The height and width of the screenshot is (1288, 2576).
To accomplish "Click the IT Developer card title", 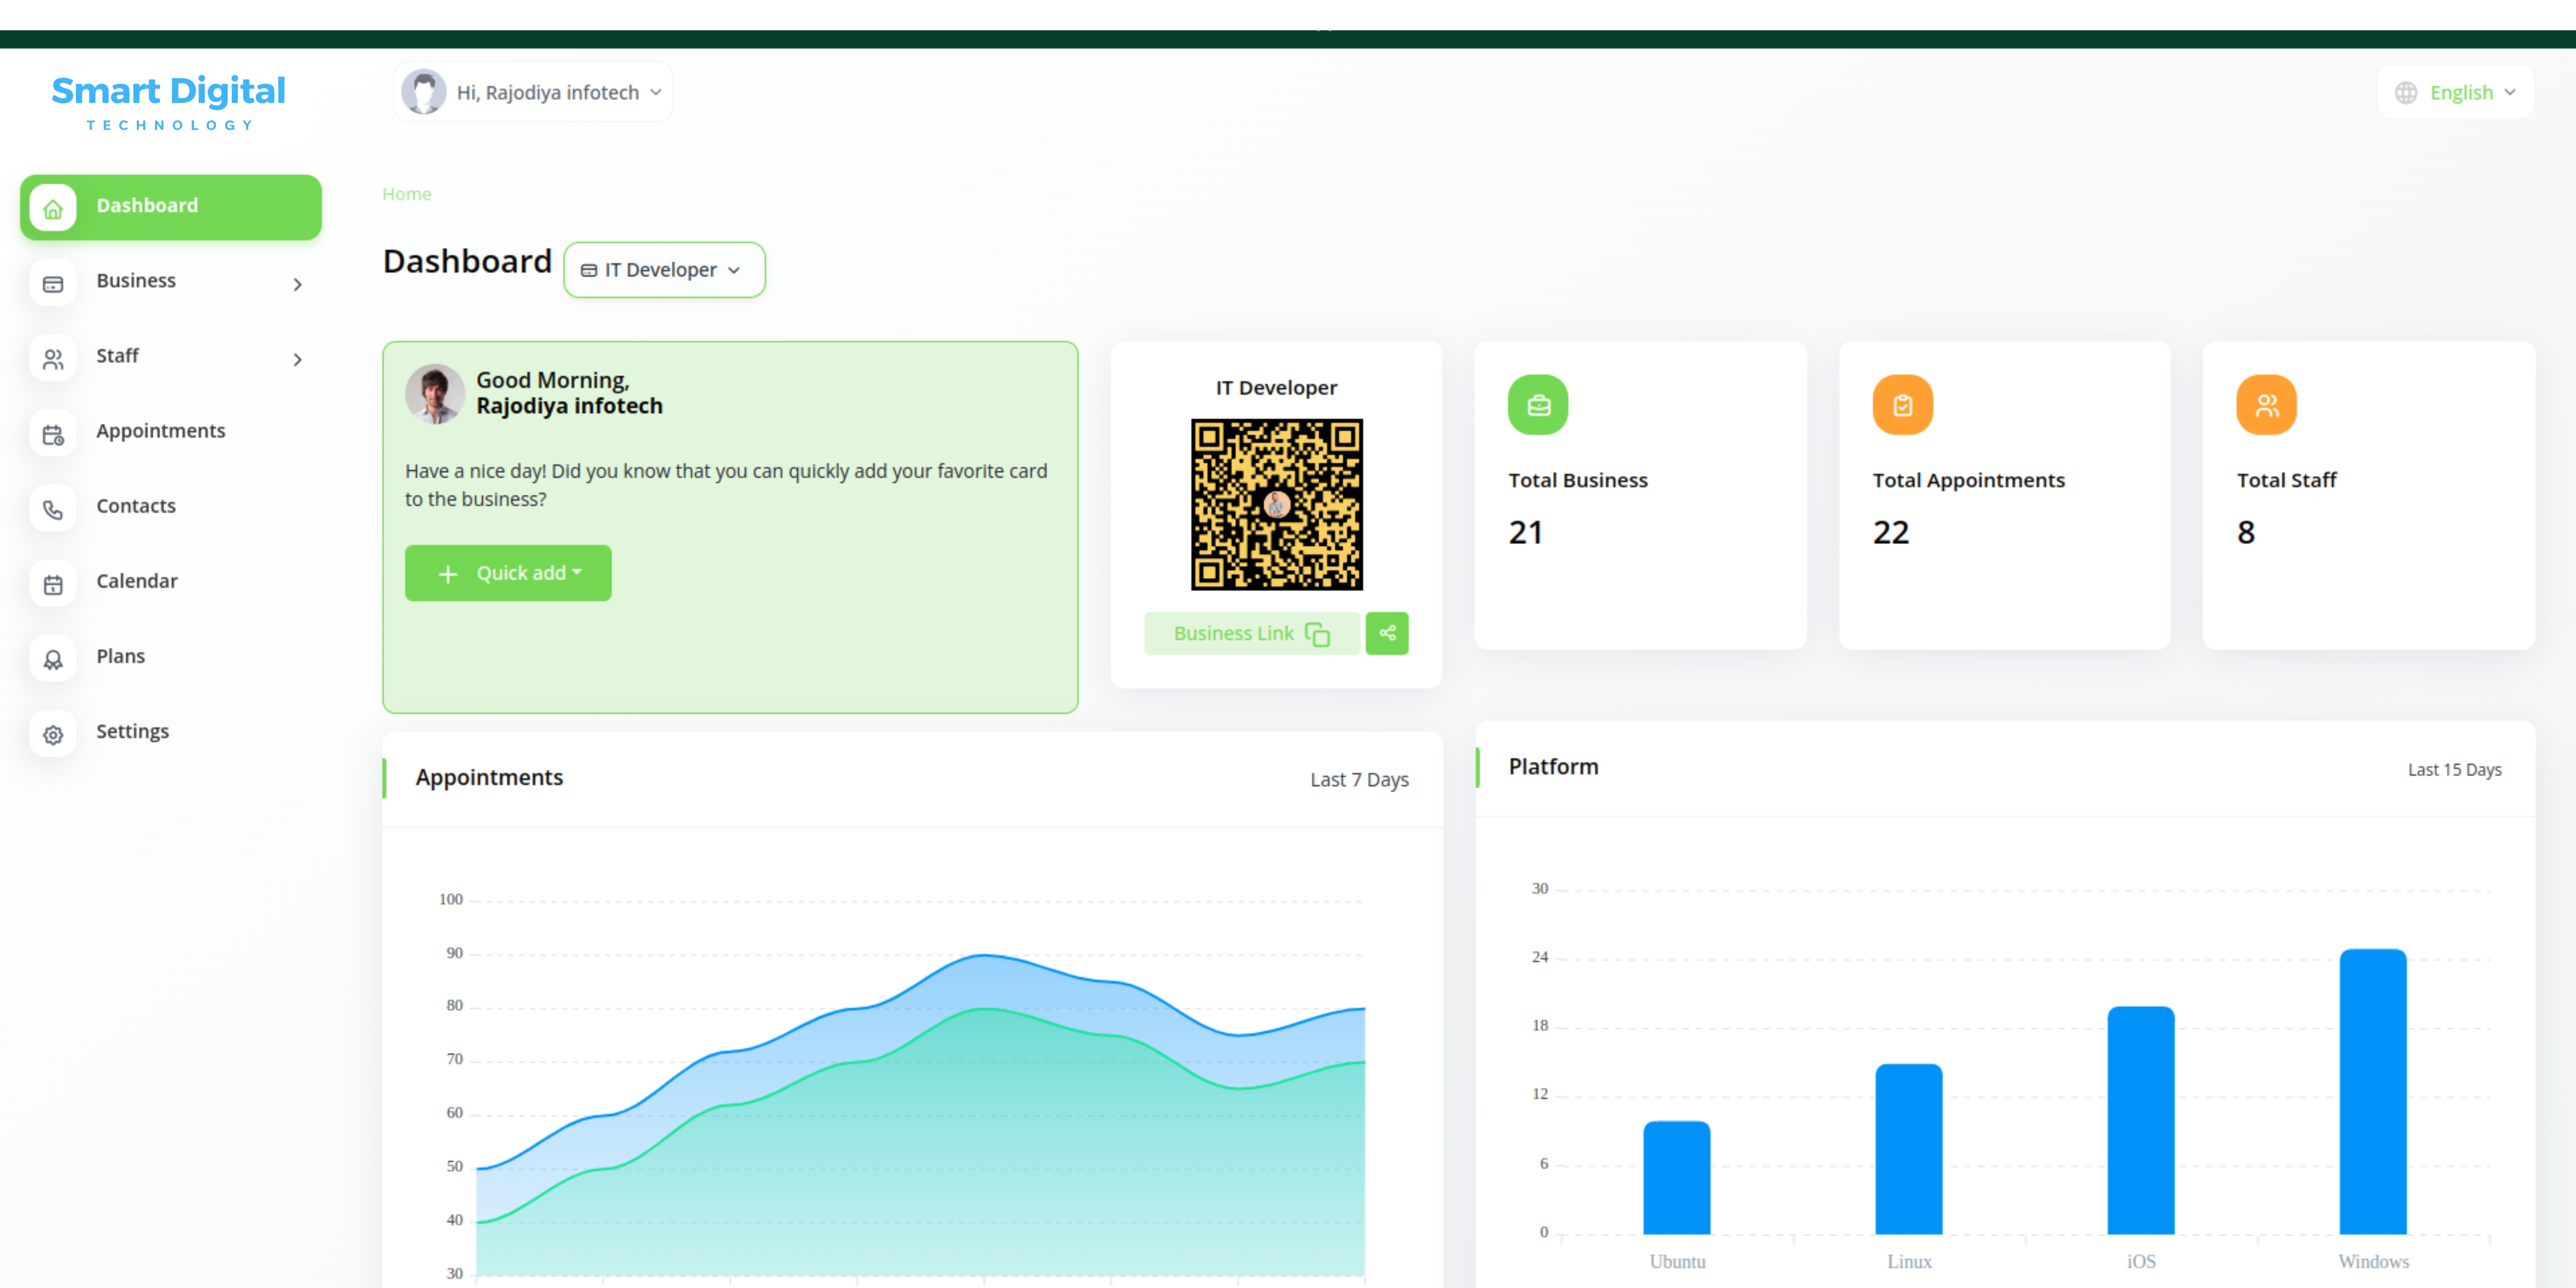I will [x=1276, y=388].
